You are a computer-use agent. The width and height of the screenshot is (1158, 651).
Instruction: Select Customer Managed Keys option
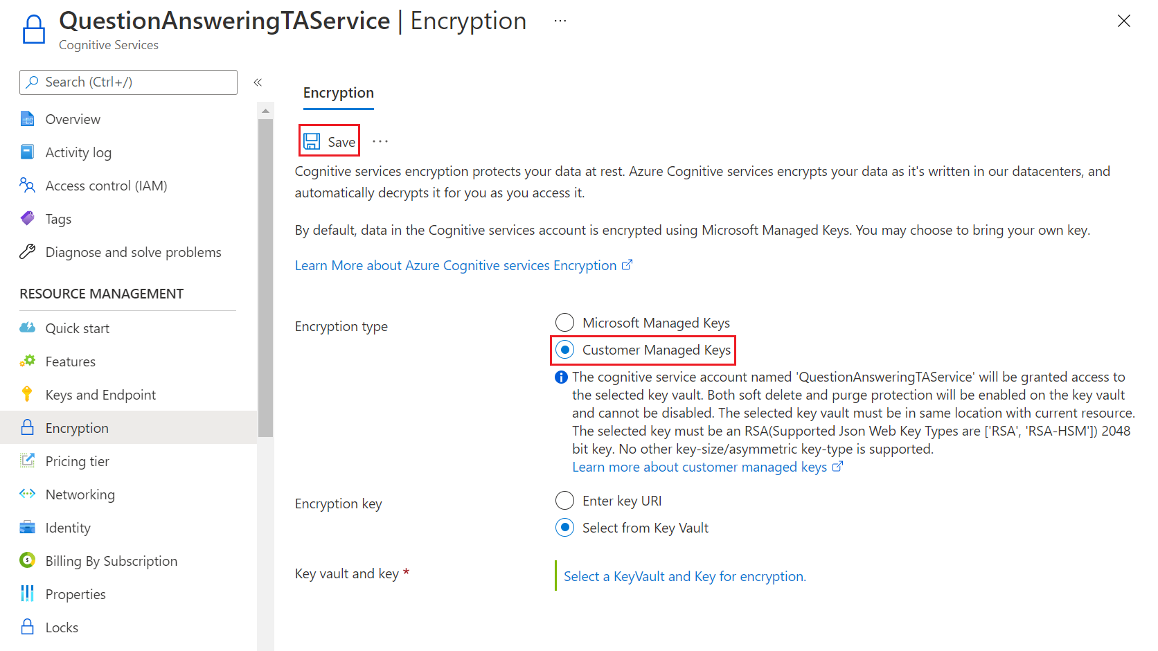tap(565, 350)
